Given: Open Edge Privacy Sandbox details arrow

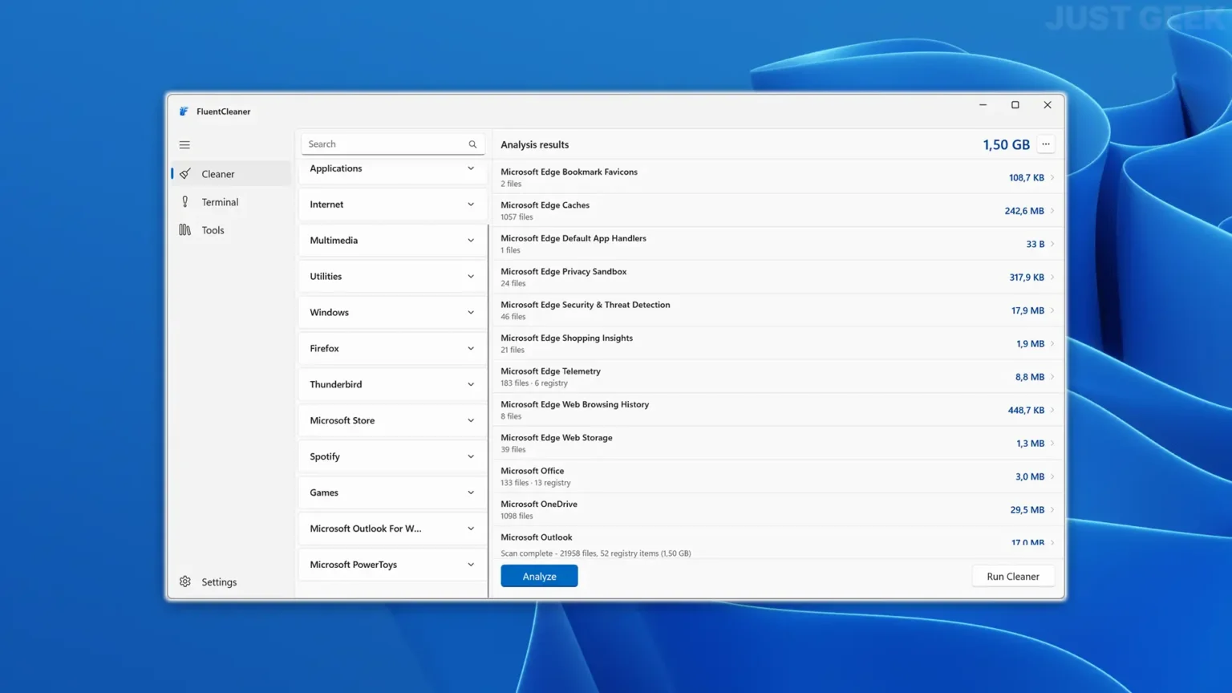Looking at the screenshot, I should point(1052,278).
